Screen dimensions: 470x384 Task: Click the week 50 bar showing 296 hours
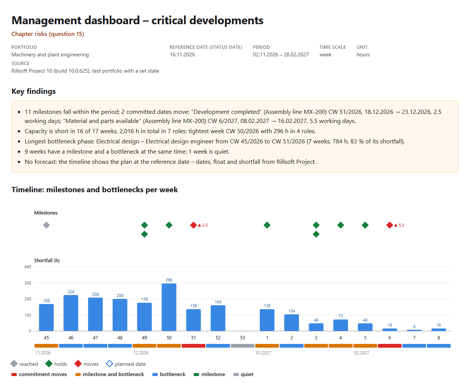pyautogui.click(x=169, y=307)
